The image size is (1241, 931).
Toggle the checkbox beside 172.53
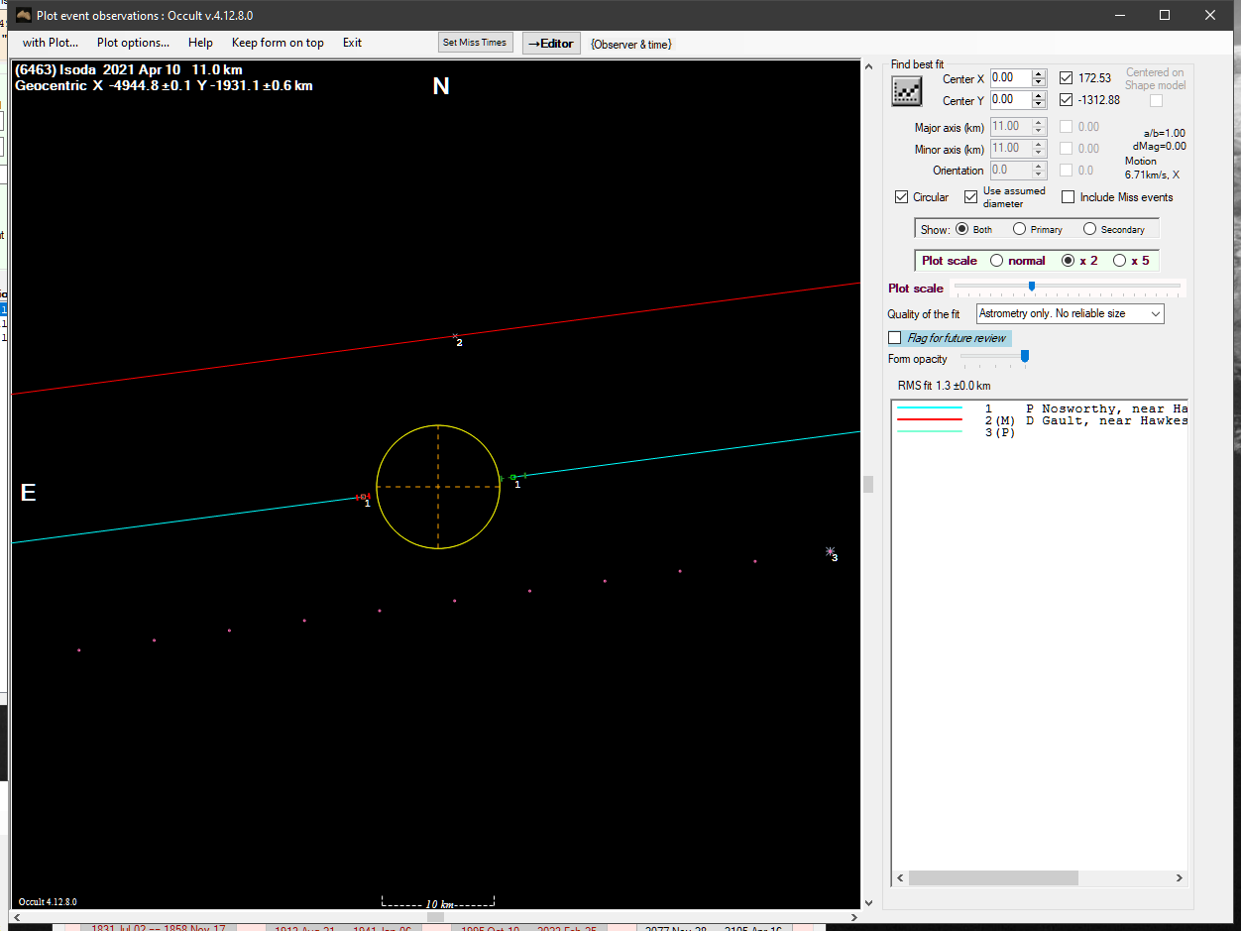tap(1066, 77)
